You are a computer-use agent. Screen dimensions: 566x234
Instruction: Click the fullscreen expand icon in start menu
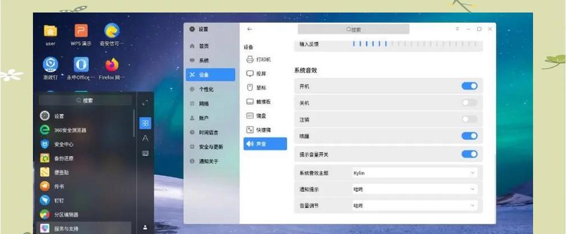[145, 102]
